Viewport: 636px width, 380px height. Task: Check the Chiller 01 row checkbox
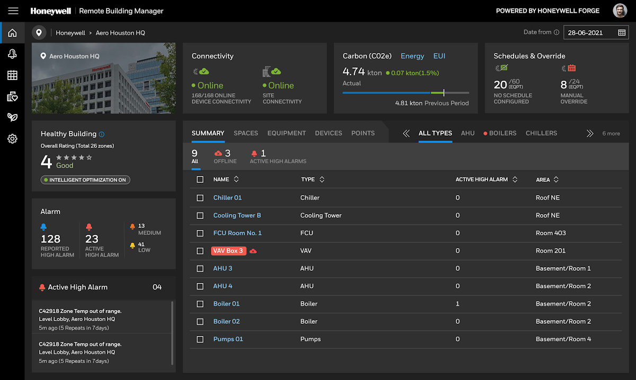coord(200,198)
